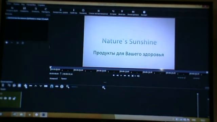Image resolution: width=217 pixels, height=122 pixels.
Task: Open the Edit menu
Action: point(17,4)
